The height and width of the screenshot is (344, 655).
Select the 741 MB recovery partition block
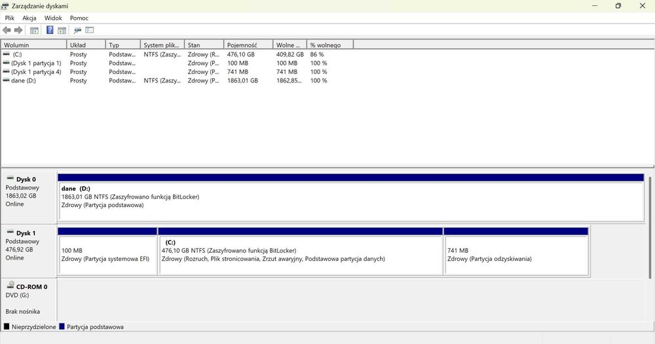point(517,252)
